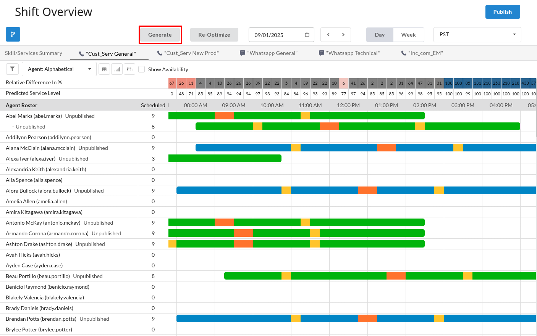Click the blue branch icon button

point(13,34)
